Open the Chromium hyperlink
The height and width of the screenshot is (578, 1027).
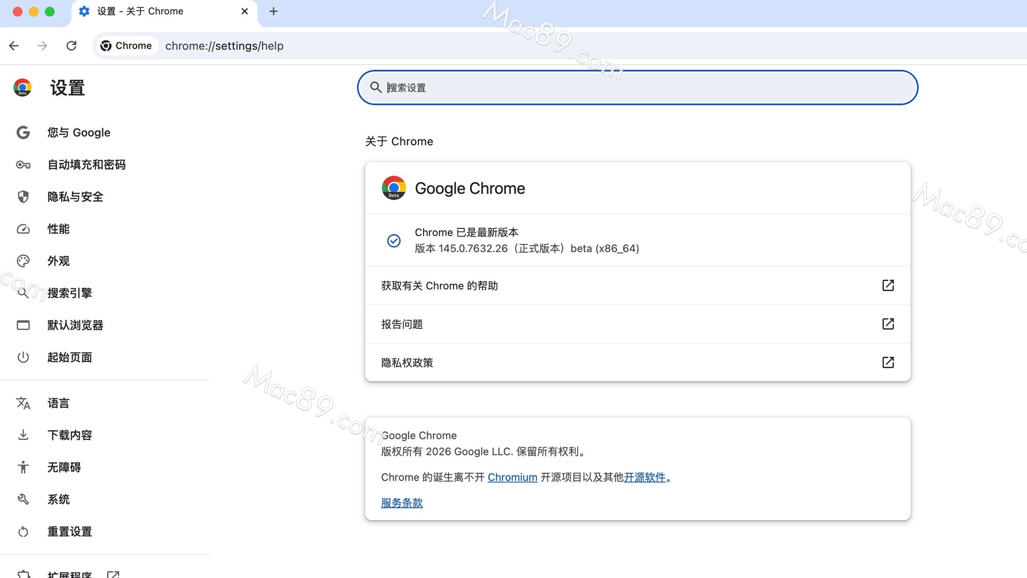coord(512,477)
